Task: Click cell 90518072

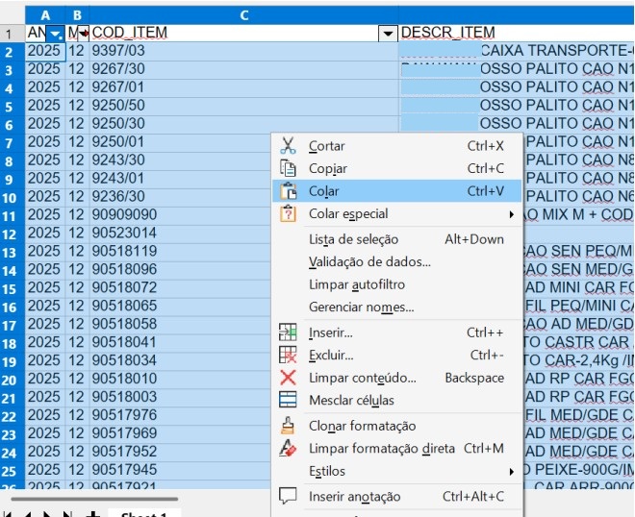Action: click(x=180, y=287)
